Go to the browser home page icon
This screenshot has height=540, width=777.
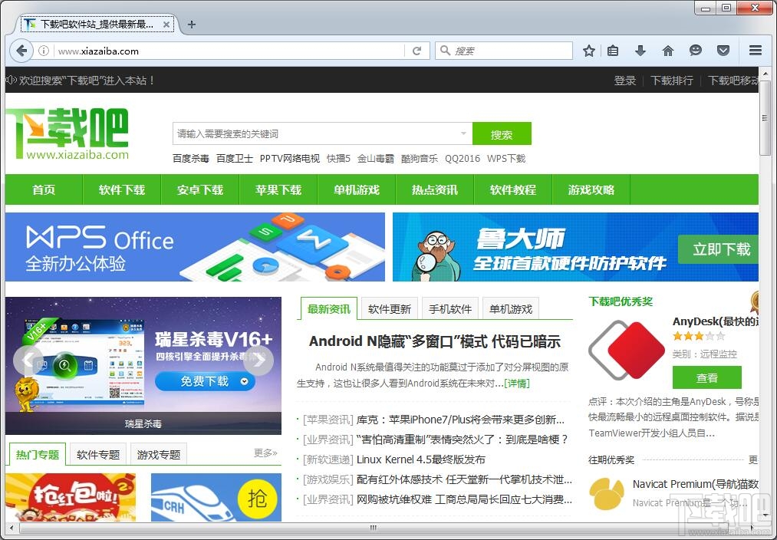point(668,51)
